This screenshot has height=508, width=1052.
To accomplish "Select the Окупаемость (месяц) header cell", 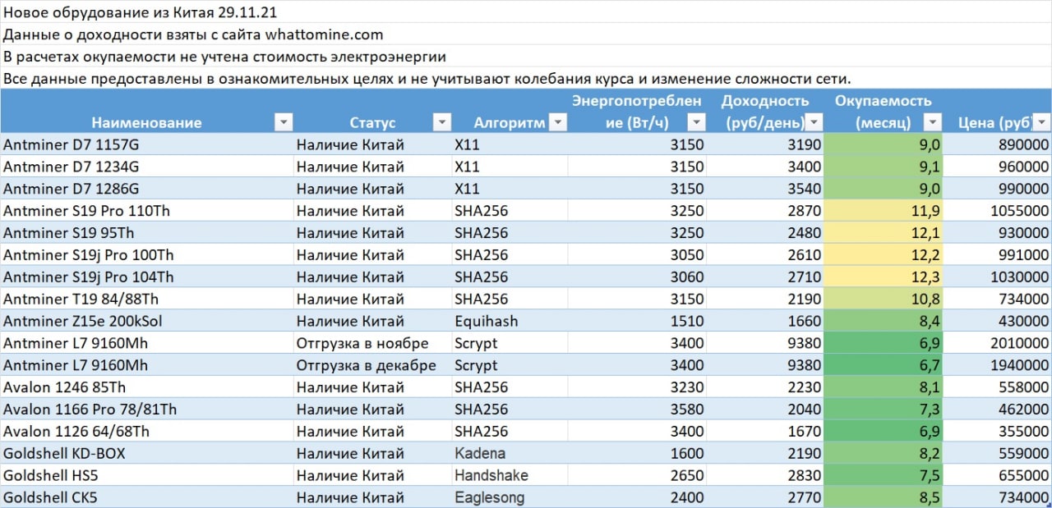I will [x=884, y=112].
